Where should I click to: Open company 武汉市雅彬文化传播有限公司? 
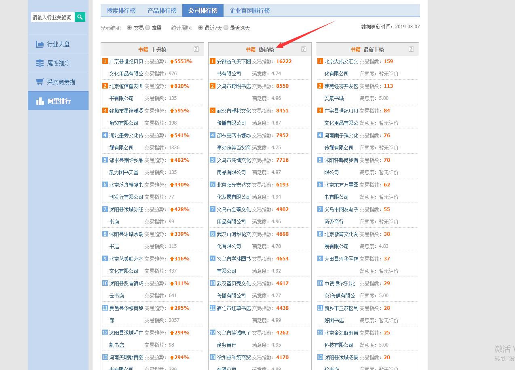[234, 117]
